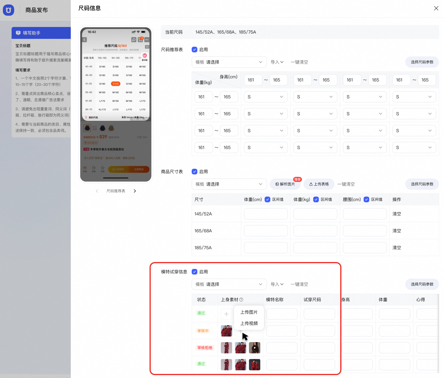Open 模板 dropdown in 尺码推荐表 section
This screenshot has height=378, width=444.
[x=229, y=62]
